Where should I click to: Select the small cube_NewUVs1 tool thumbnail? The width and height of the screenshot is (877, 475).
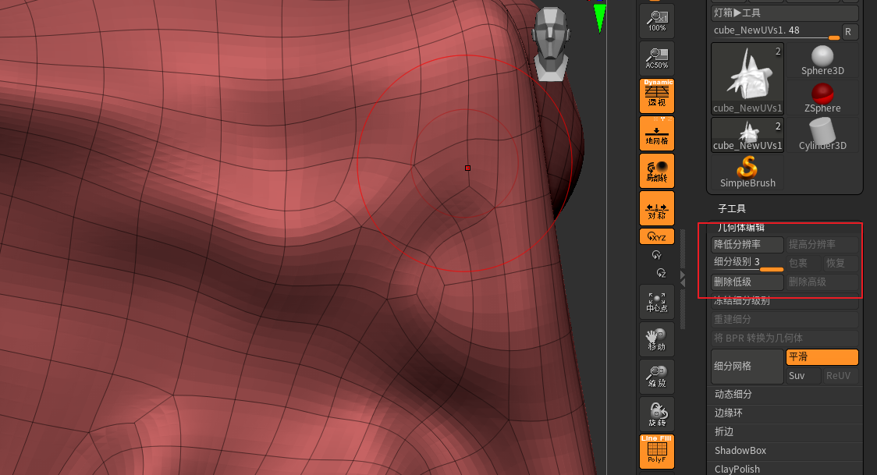[747, 135]
